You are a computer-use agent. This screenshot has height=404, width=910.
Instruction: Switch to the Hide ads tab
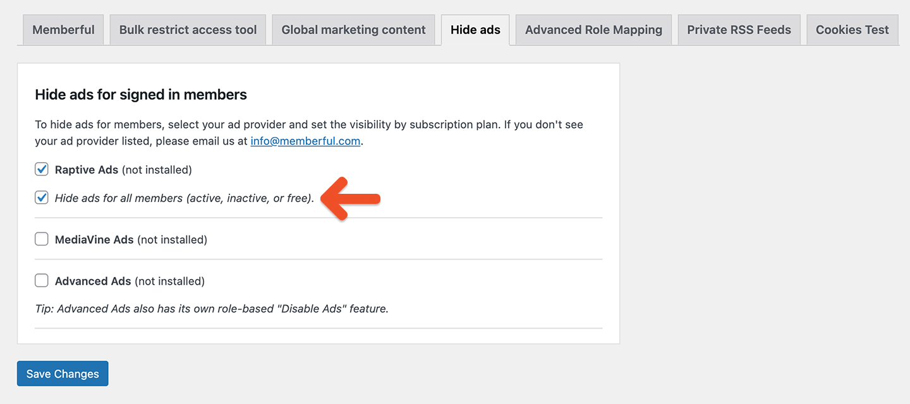click(475, 29)
